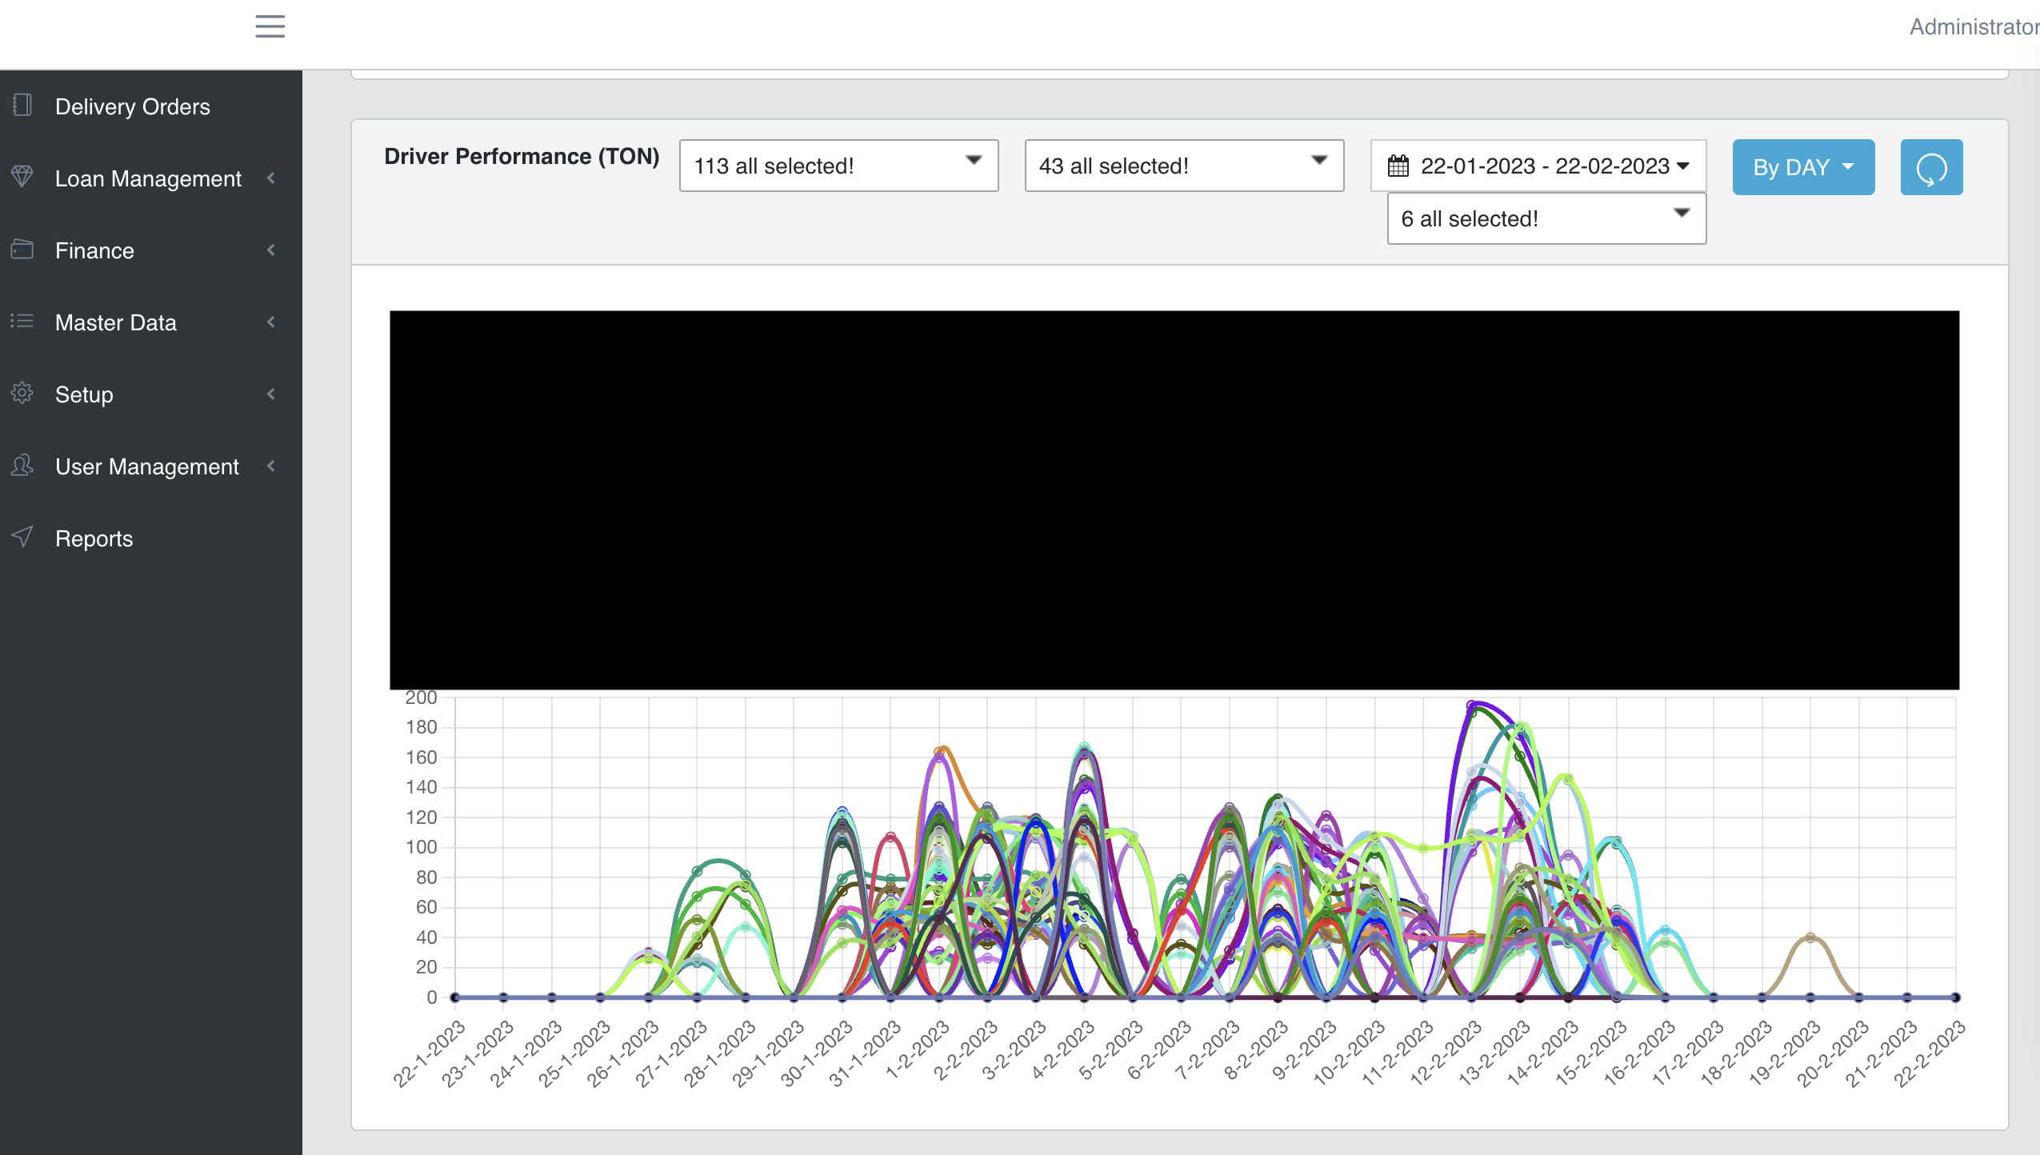Click the hamburger menu toggle icon

pyautogui.click(x=270, y=26)
